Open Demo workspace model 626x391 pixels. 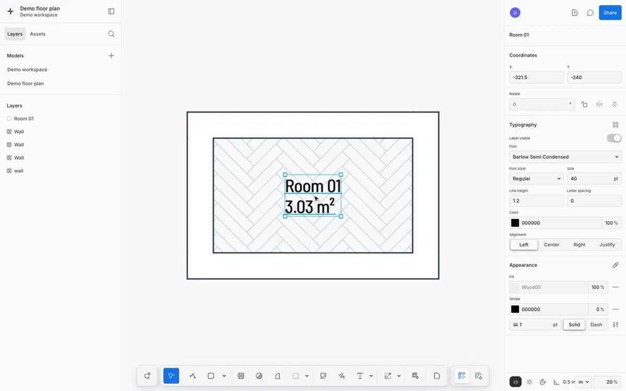(x=27, y=69)
